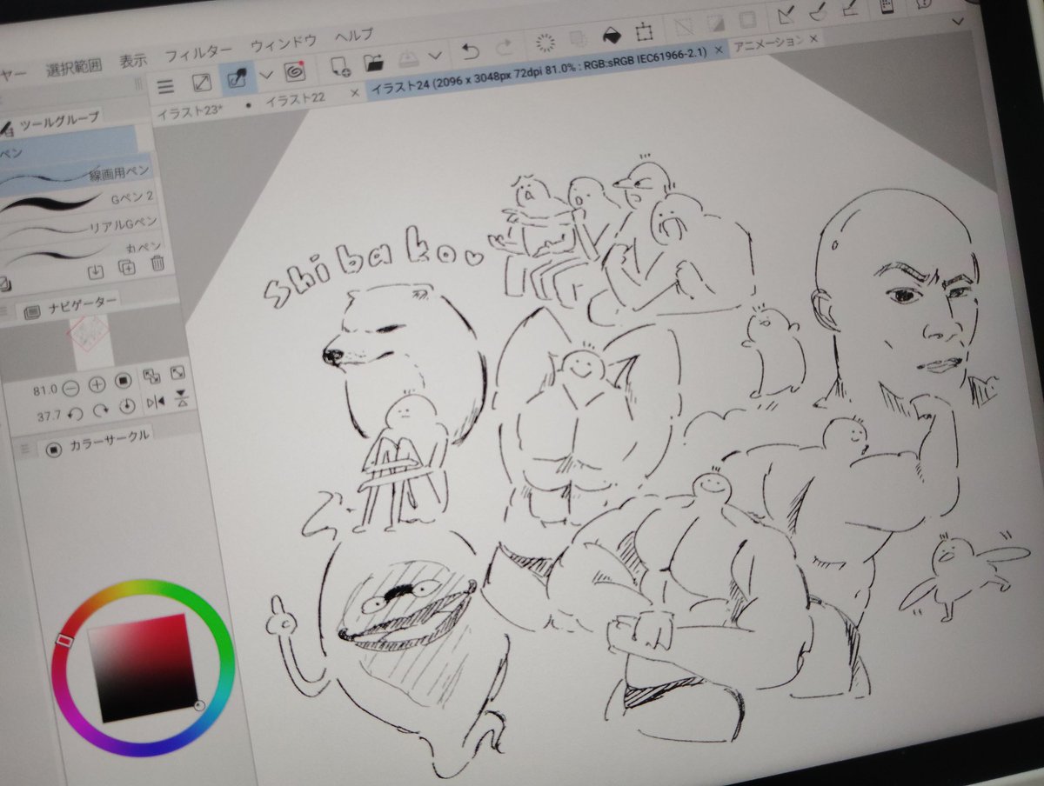Toggle Snap to Special Ruler icon
1044x786 pixels.
point(819,11)
